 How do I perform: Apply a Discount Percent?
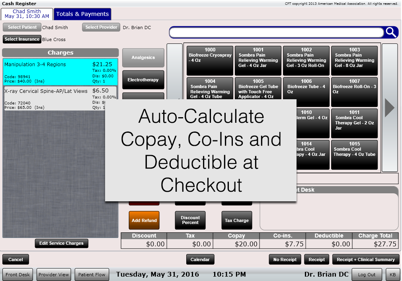tap(190, 220)
